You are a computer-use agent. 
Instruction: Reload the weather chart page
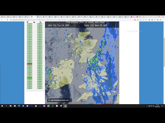8,20
